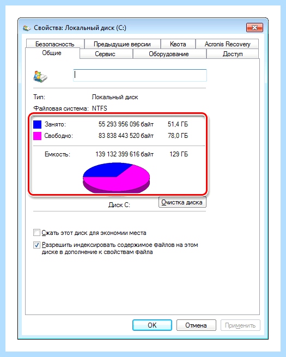286x357 pixels.
Task: Click the Диск C: label
Action: pos(119,205)
